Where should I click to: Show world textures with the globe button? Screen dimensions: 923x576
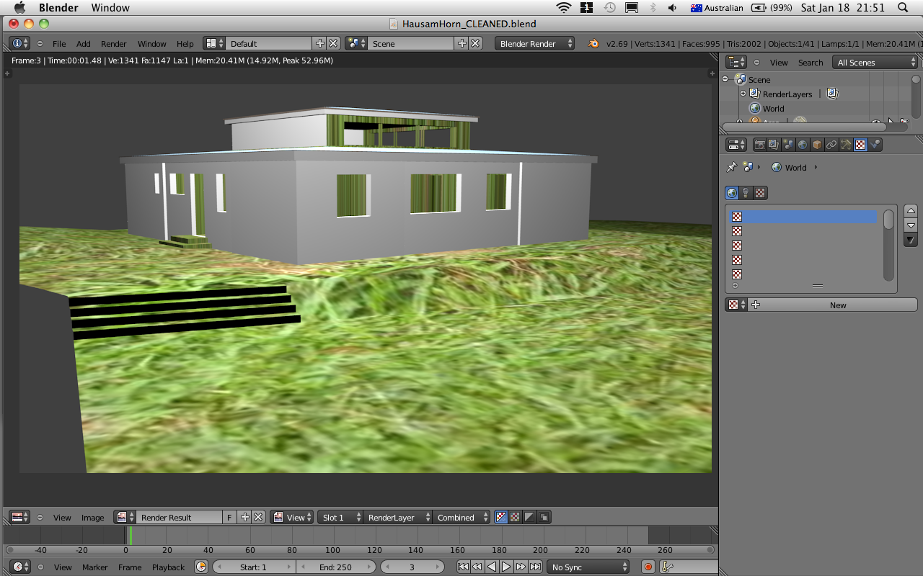pyautogui.click(x=732, y=193)
